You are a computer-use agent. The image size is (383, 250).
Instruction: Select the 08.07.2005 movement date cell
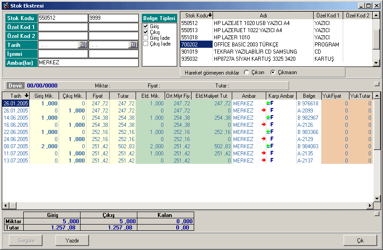[x=16, y=146]
